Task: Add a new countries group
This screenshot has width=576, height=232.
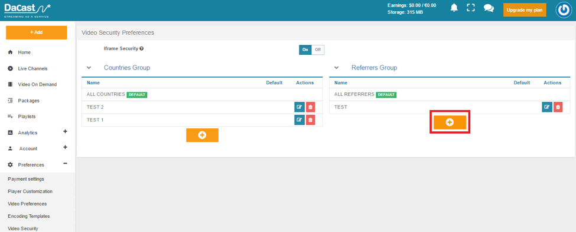Action: click(202, 135)
